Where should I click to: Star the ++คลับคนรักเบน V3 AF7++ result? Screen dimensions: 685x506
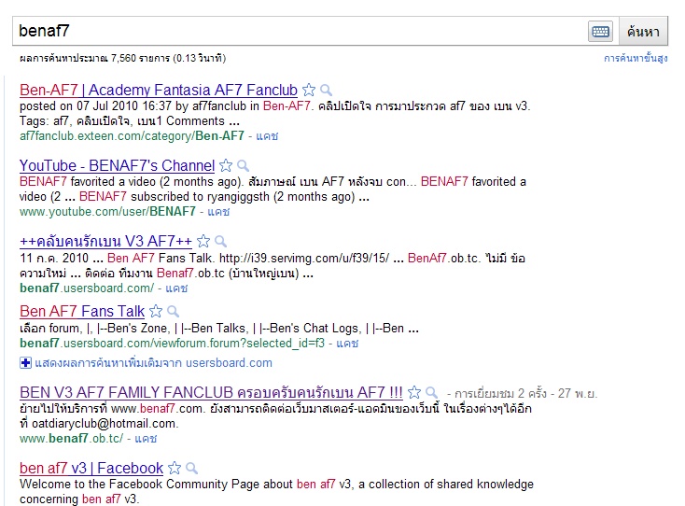click(x=203, y=241)
